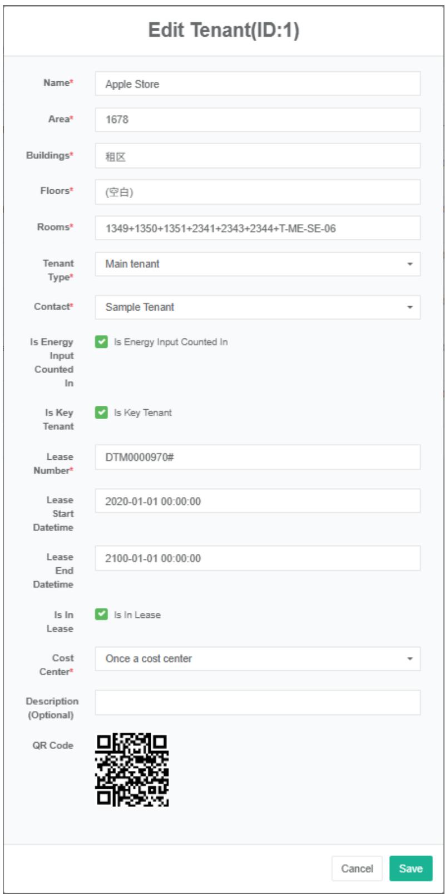Toggle the Is Key Tenant checkbox
Screen dimensions: 445x894
coord(101,412)
